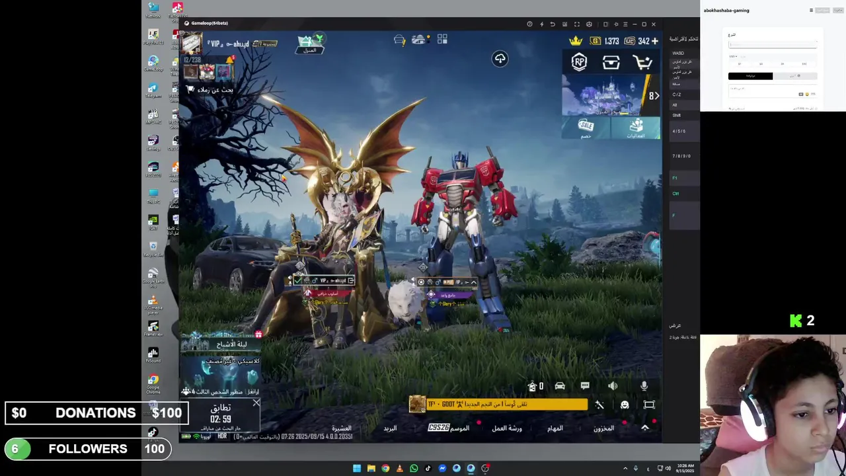Open the castle event banner thumbnail

pos(603,95)
